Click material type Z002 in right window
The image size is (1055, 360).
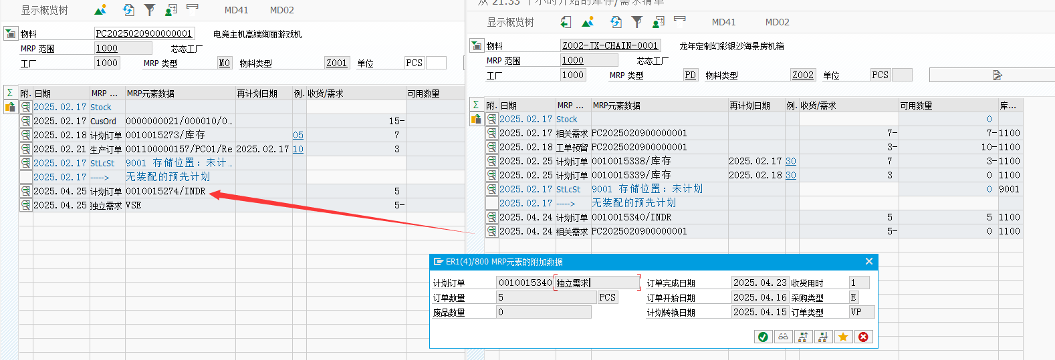(x=803, y=75)
